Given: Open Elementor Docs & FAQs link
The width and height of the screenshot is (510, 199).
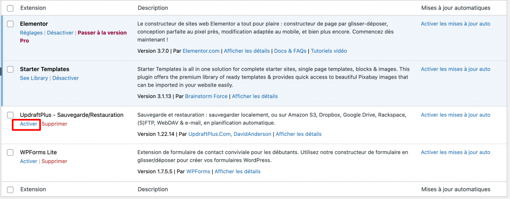Looking at the screenshot, I should 289,51.
